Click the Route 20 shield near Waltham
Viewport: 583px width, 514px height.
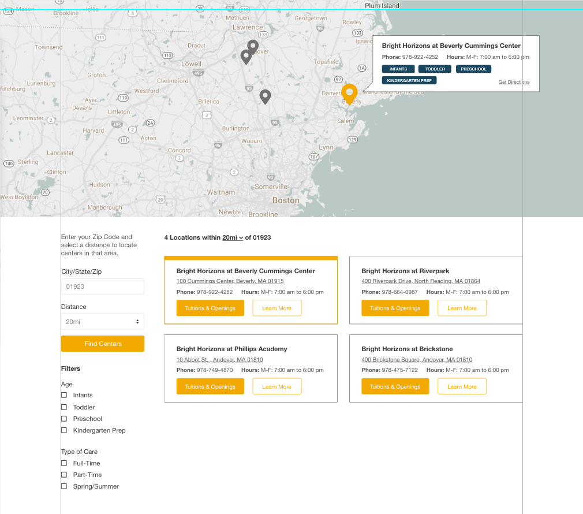click(160, 199)
